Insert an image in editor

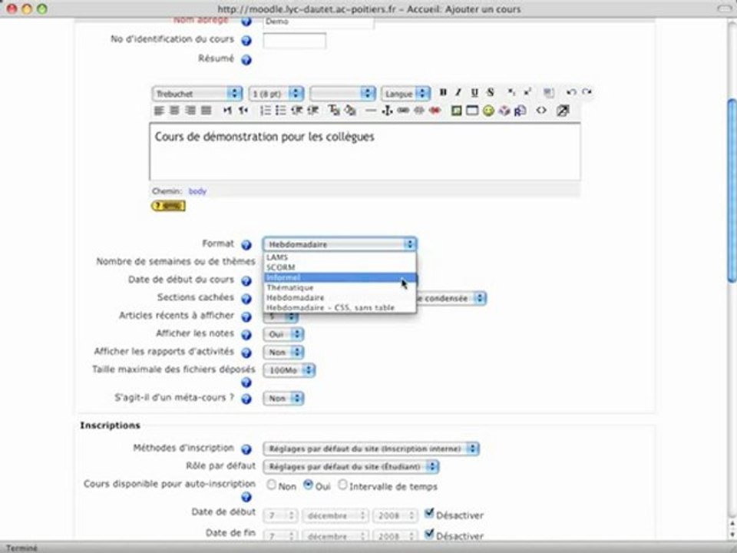(456, 111)
